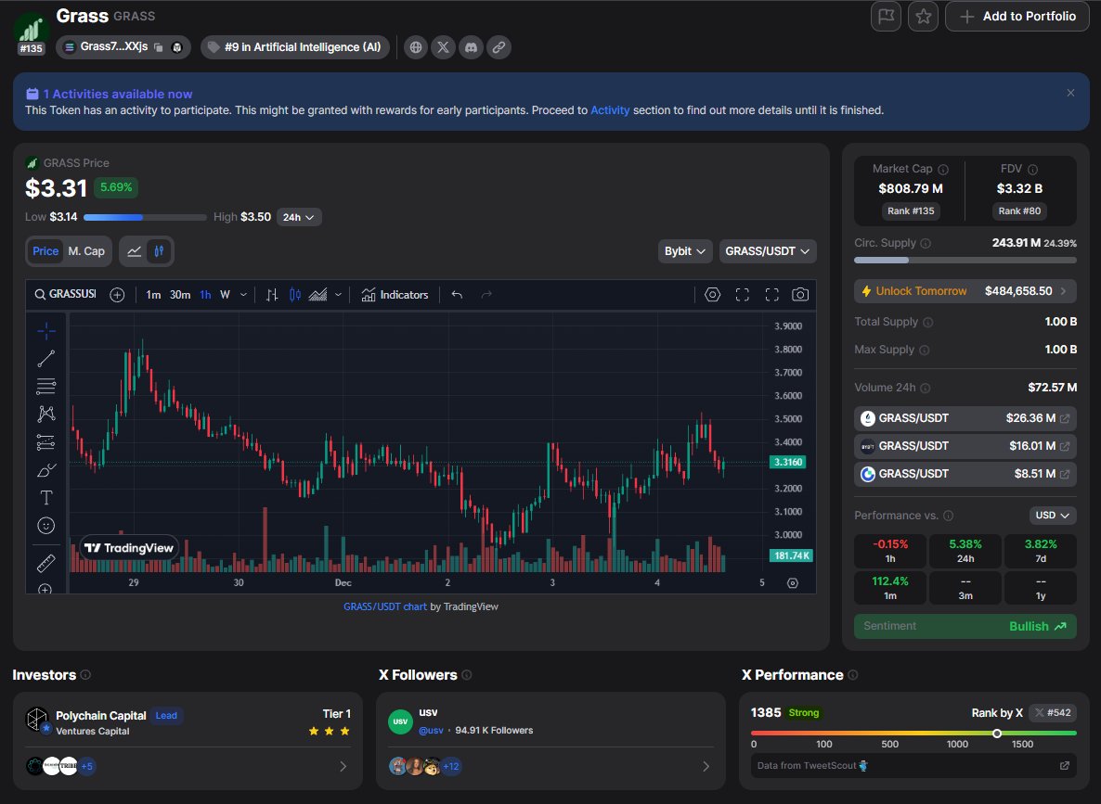This screenshot has height=804, width=1101.
Task: Select the Text annotation tool
Action: [x=46, y=497]
